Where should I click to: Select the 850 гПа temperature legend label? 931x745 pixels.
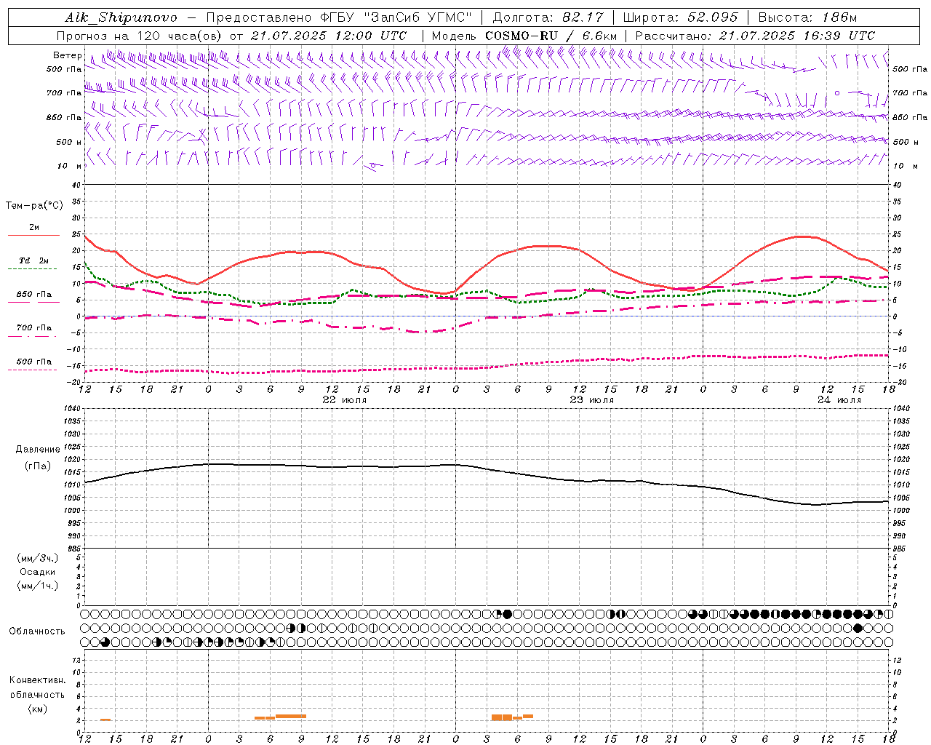[x=33, y=295]
